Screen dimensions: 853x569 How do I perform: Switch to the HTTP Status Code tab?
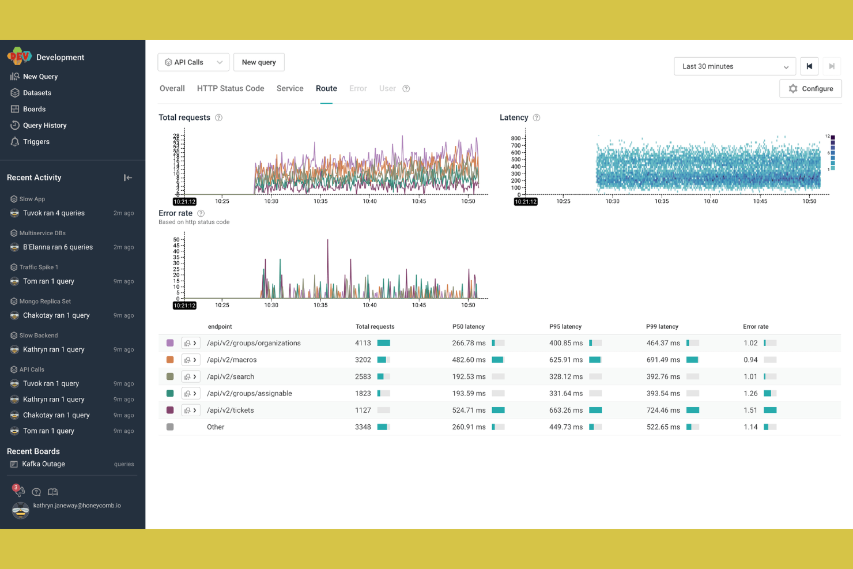click(230, 88)
